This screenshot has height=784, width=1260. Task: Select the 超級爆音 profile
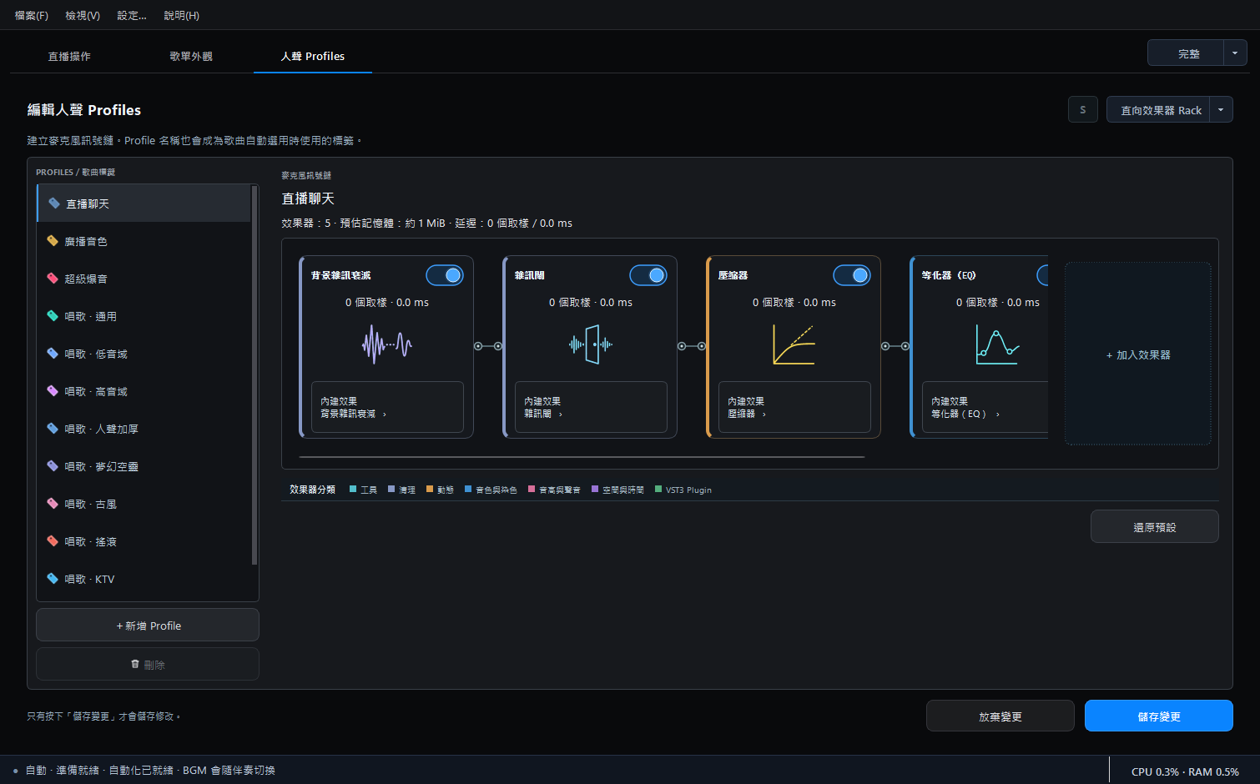pyautogui.click(x=144, y=279)
